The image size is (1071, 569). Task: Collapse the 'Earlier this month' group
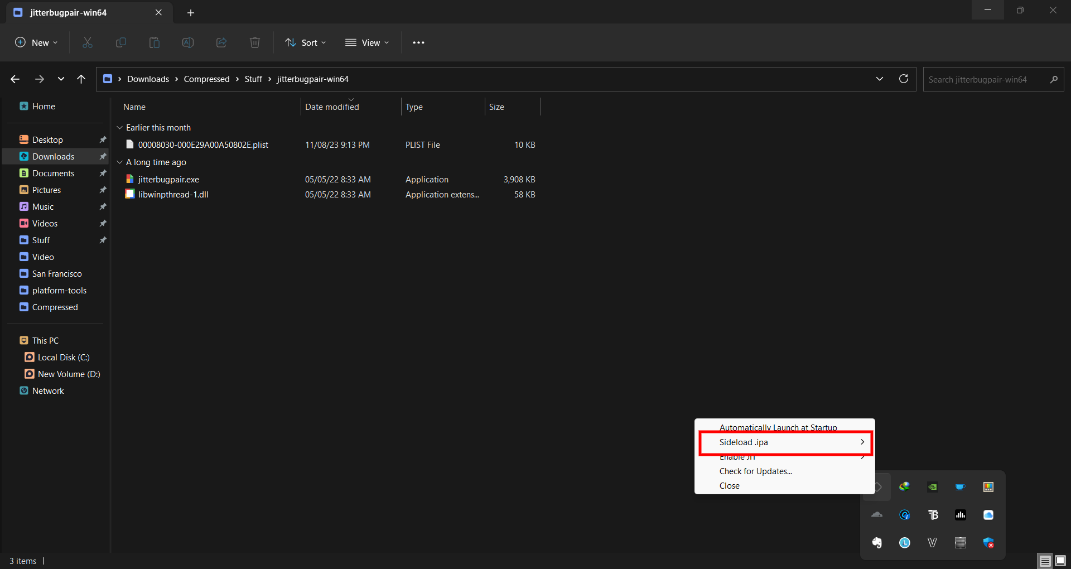119,128
